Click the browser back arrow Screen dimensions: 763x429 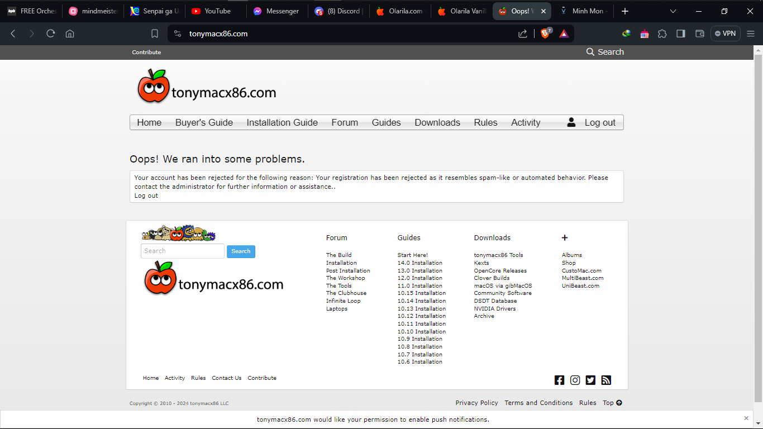pos(13,34)
